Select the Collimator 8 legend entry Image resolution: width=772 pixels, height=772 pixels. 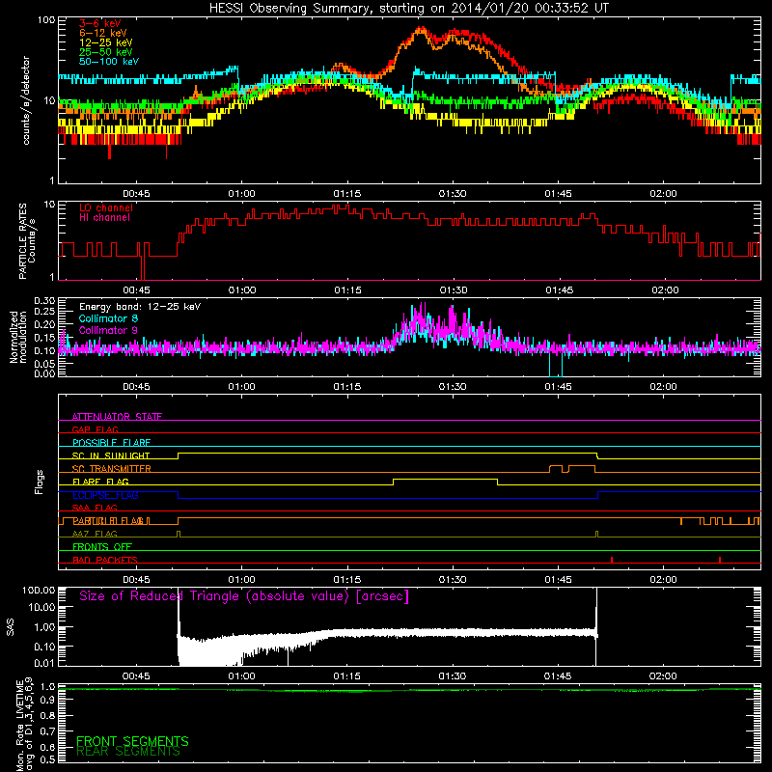108,318
